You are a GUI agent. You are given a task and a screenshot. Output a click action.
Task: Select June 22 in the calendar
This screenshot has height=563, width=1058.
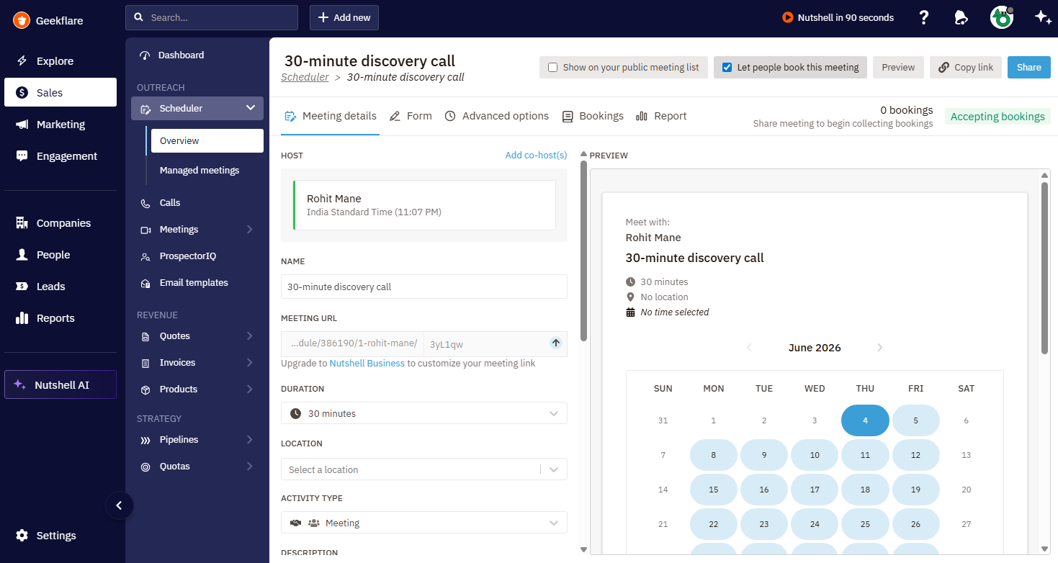pyautogui.click(x=714, y=524)
